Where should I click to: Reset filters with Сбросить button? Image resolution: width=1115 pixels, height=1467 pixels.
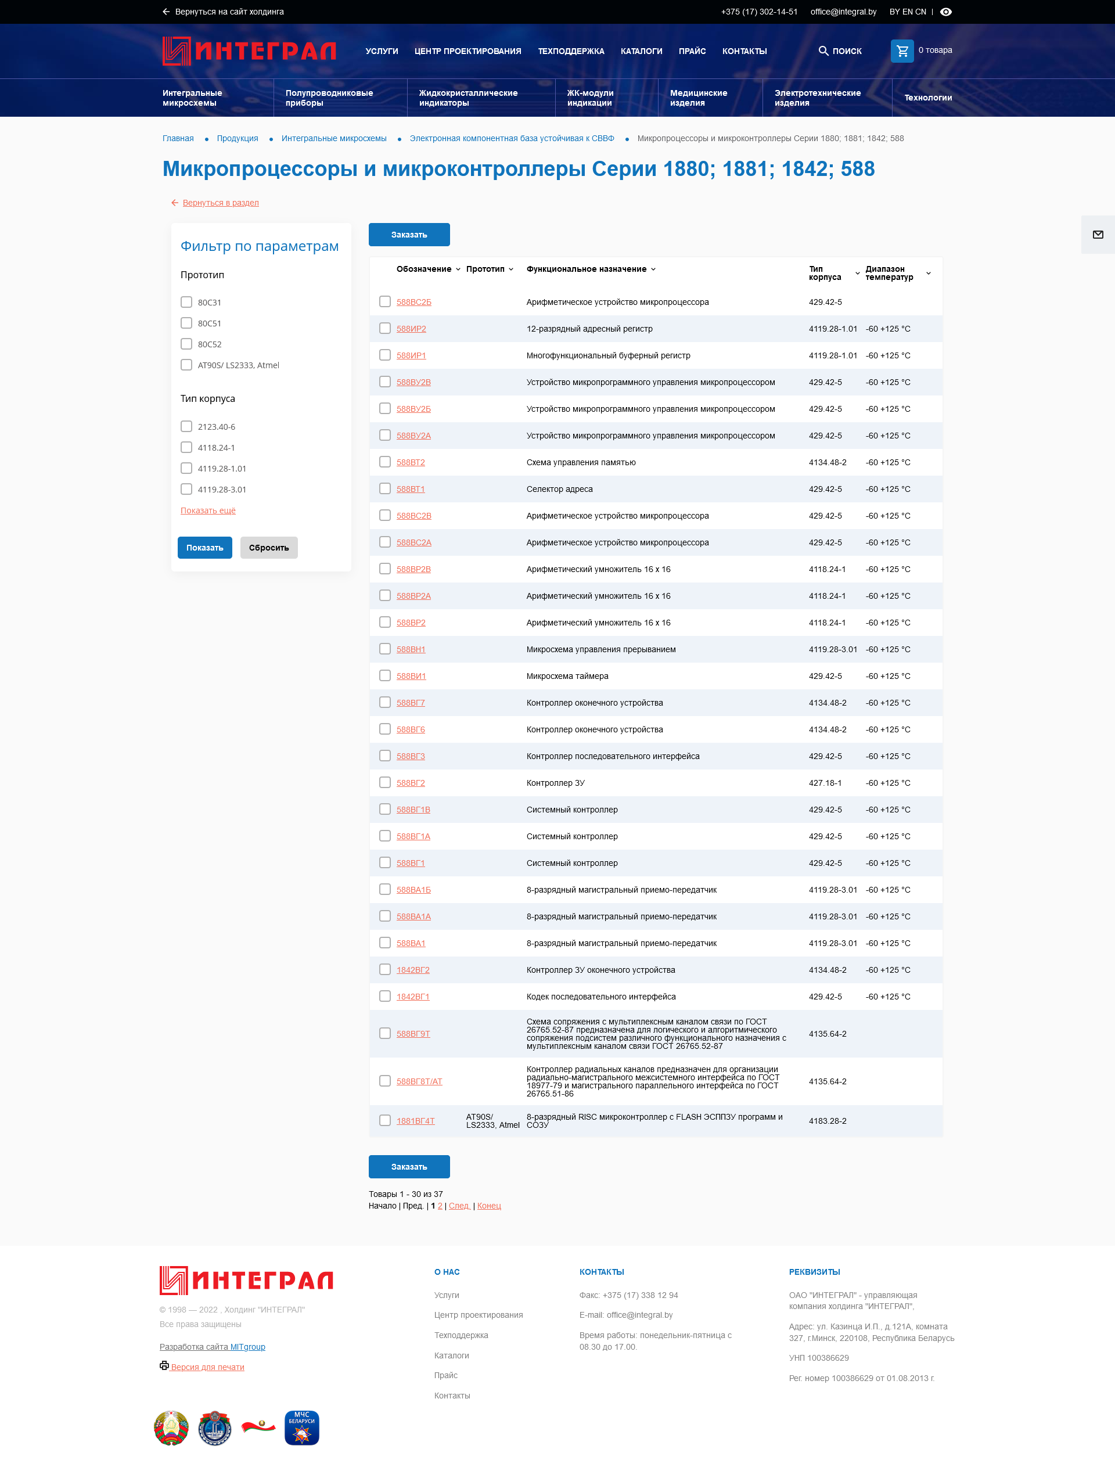pos(269,548)
